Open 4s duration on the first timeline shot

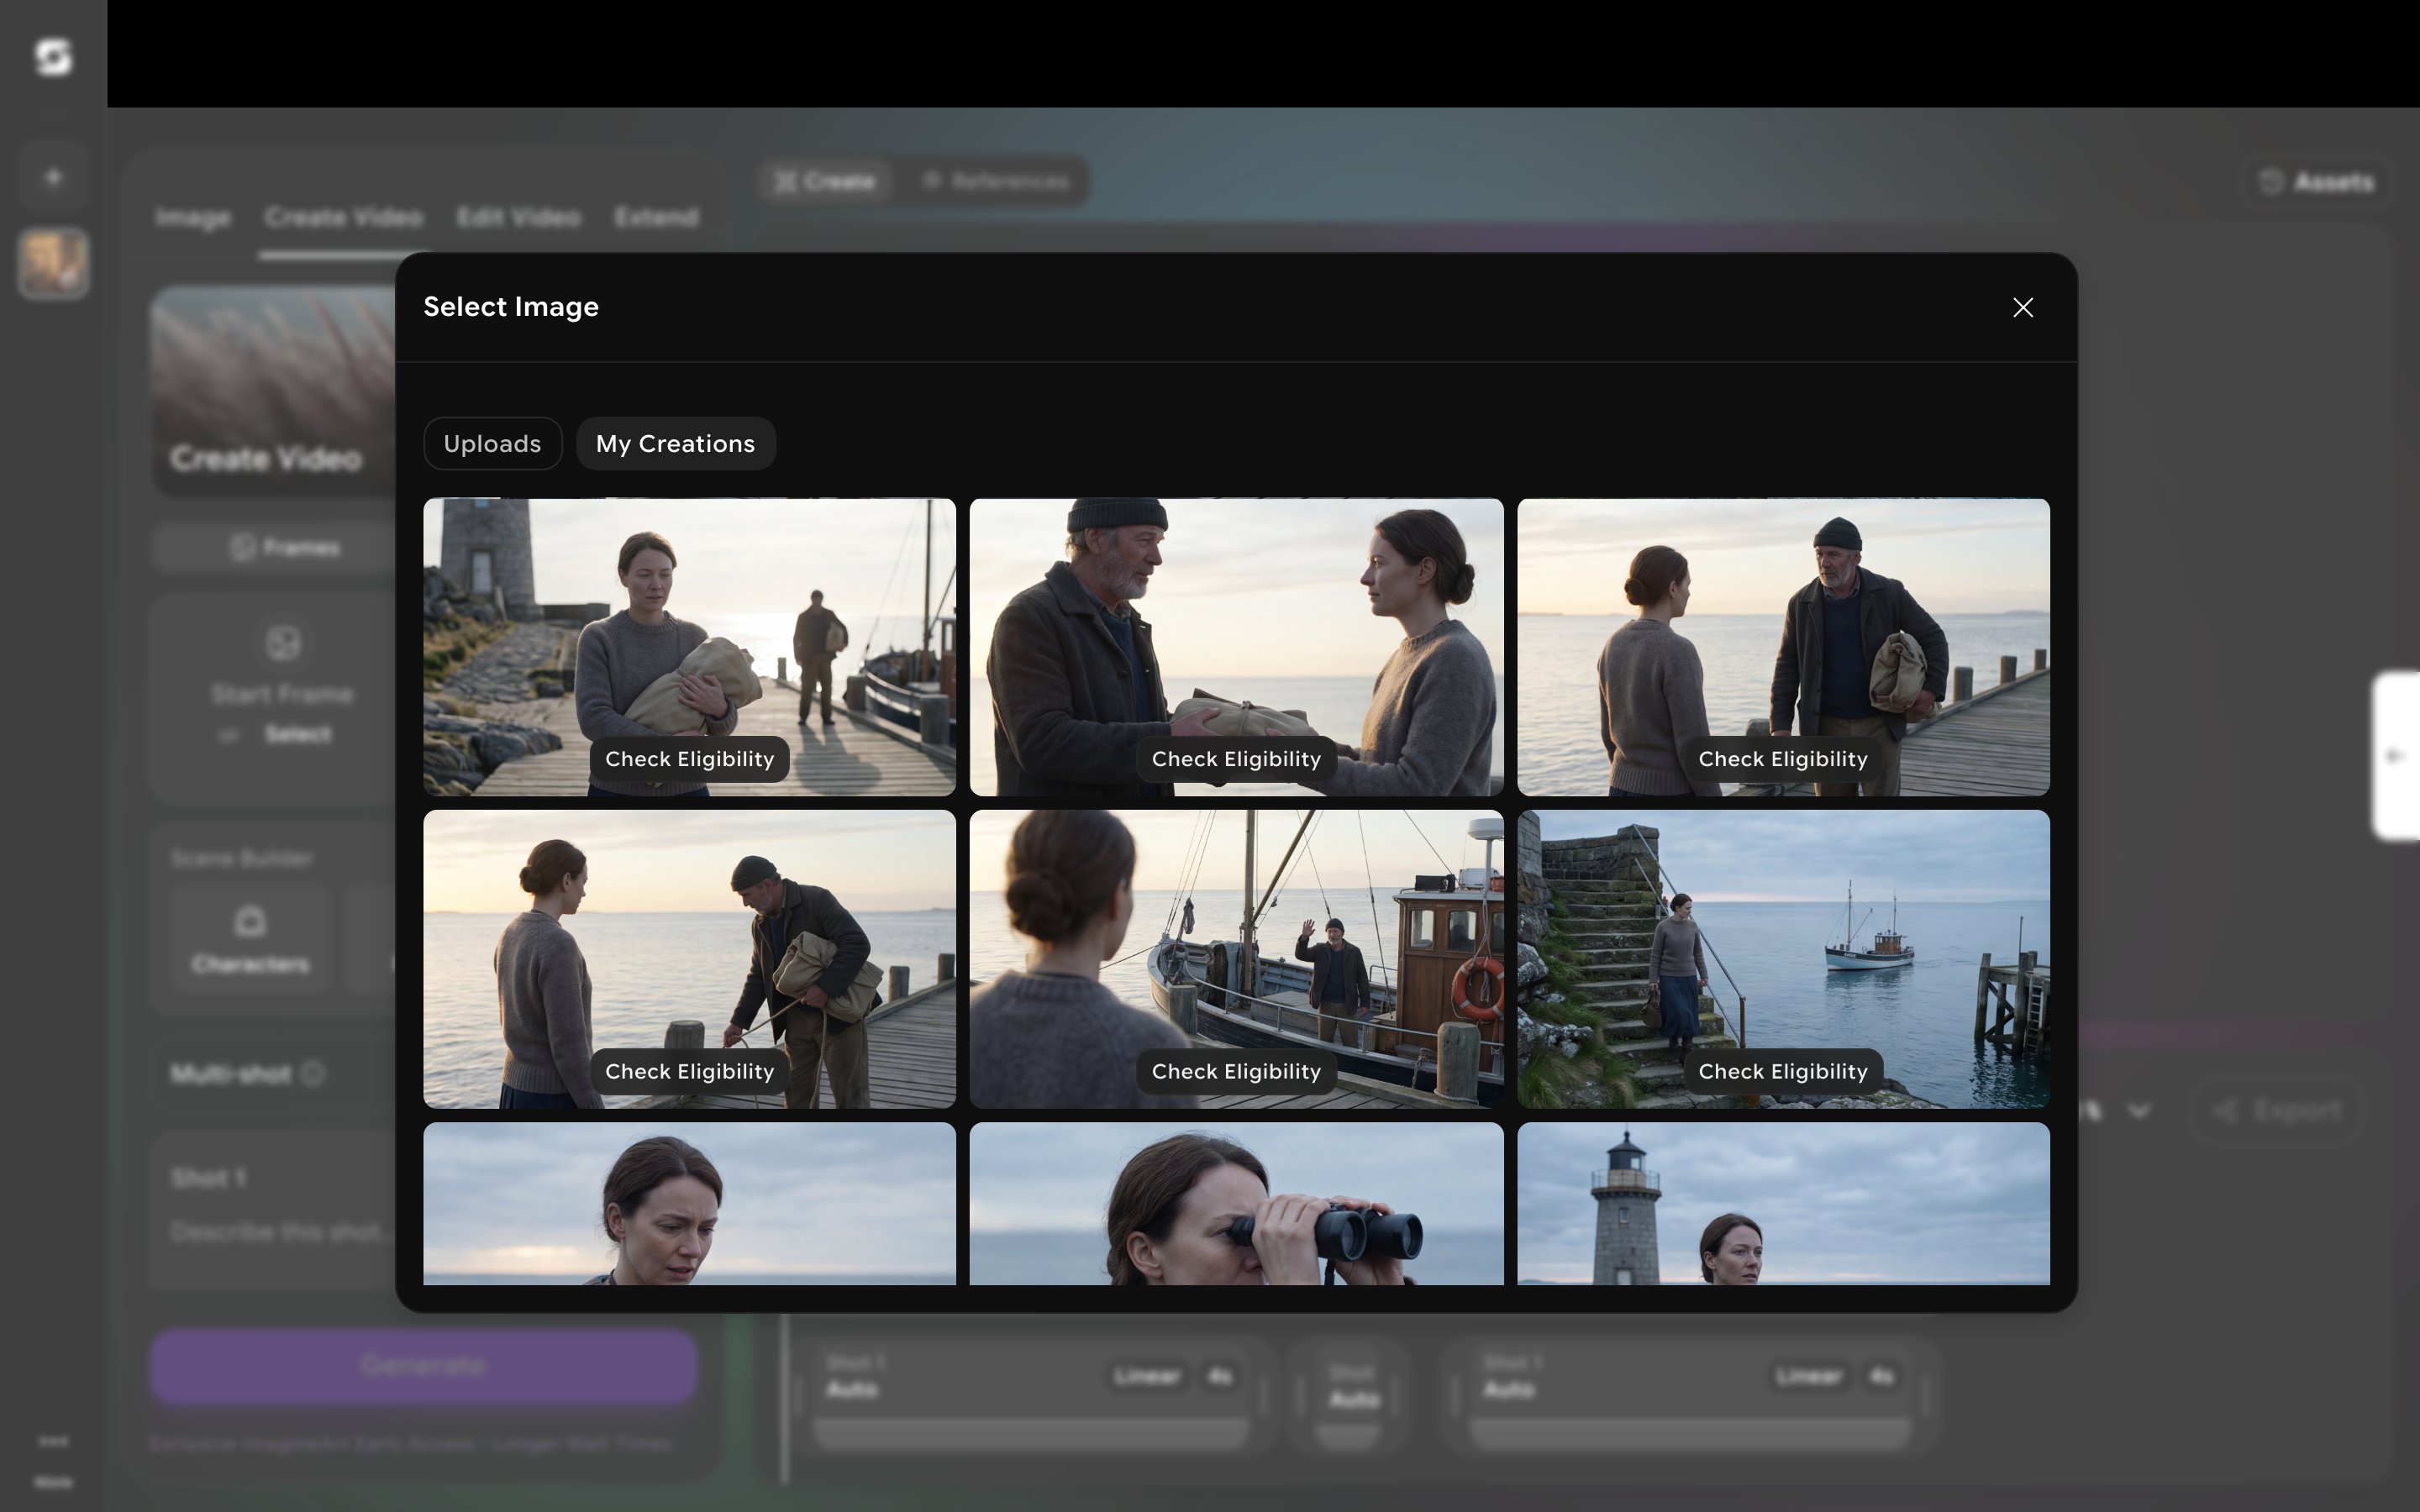click(1219, 1377)
